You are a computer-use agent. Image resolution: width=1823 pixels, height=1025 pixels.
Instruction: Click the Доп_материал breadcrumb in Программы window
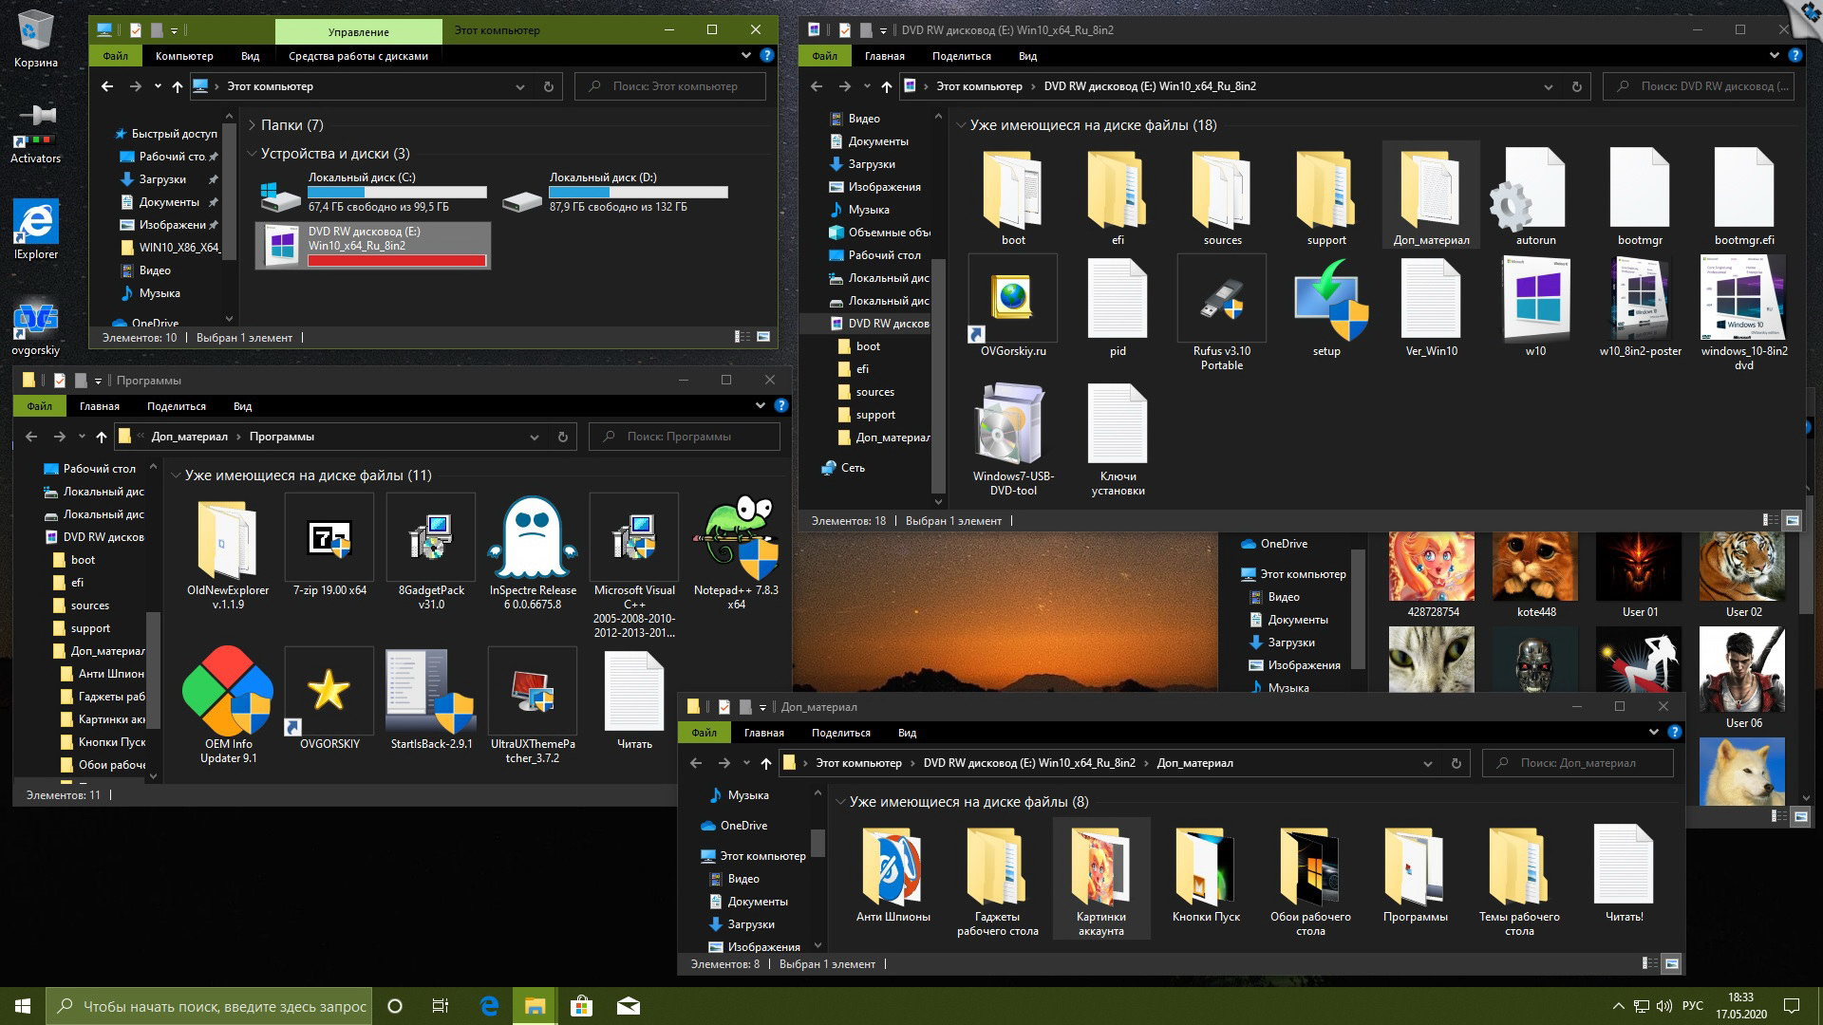[x=189, y=437]
